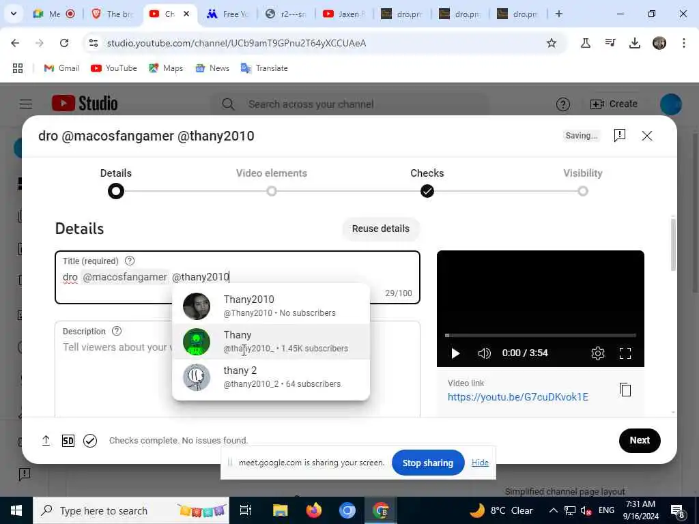Open File Explorer from the taskbar

pos(281,510)
